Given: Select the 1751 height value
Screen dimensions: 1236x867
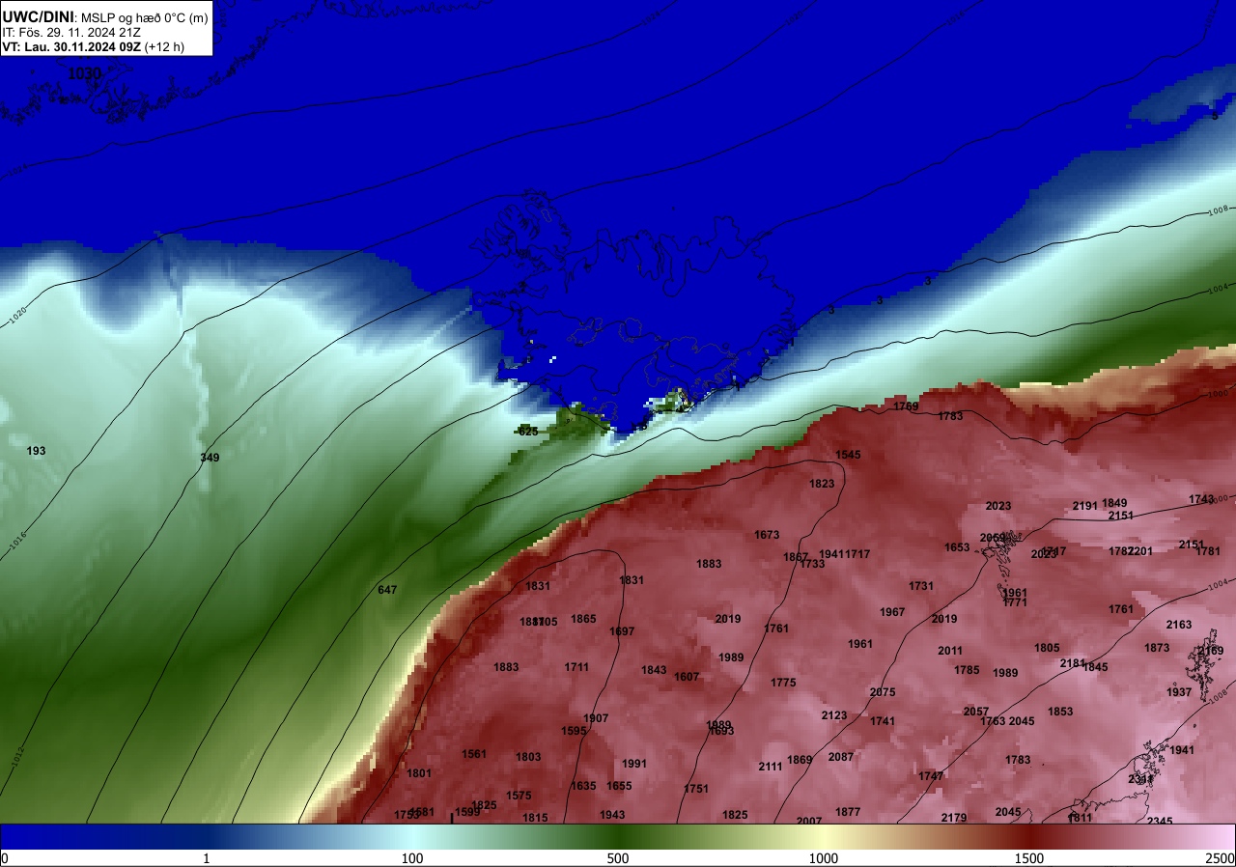Looking at the screenshot, I should coord(696,789).
